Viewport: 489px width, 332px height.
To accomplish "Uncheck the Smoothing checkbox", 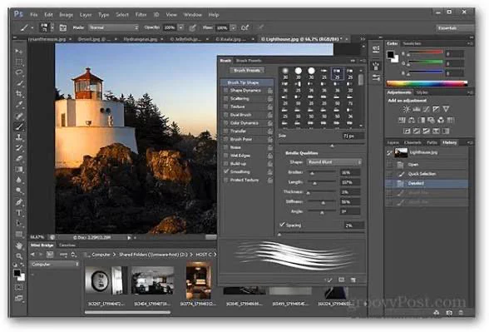I will click(226, 171).
